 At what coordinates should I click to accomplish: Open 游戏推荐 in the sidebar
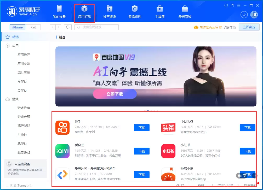(24, 108)
